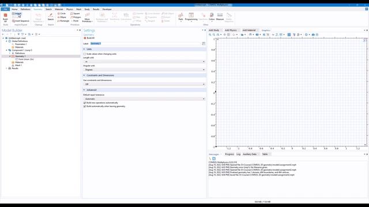Screen dimensions: 369x207
Task: Select Parameters 1 node
Action: pyautogui.click(x=21, y=44)
